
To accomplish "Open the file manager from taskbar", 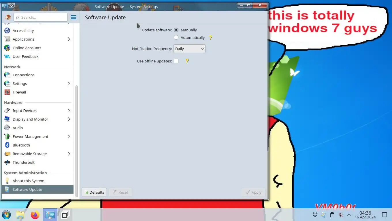I will click(20, 215).
